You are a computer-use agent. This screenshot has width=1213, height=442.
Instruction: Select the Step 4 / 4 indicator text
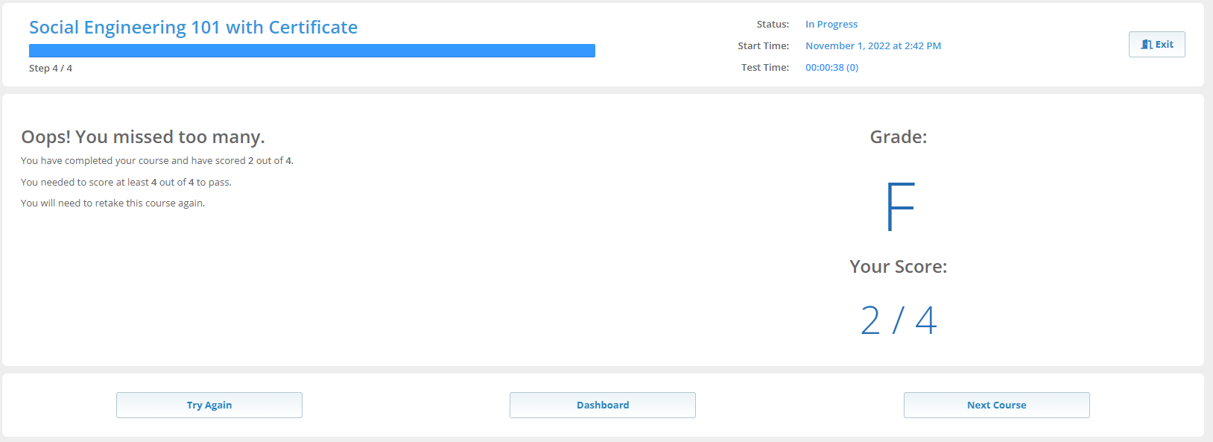click(51, 69)
